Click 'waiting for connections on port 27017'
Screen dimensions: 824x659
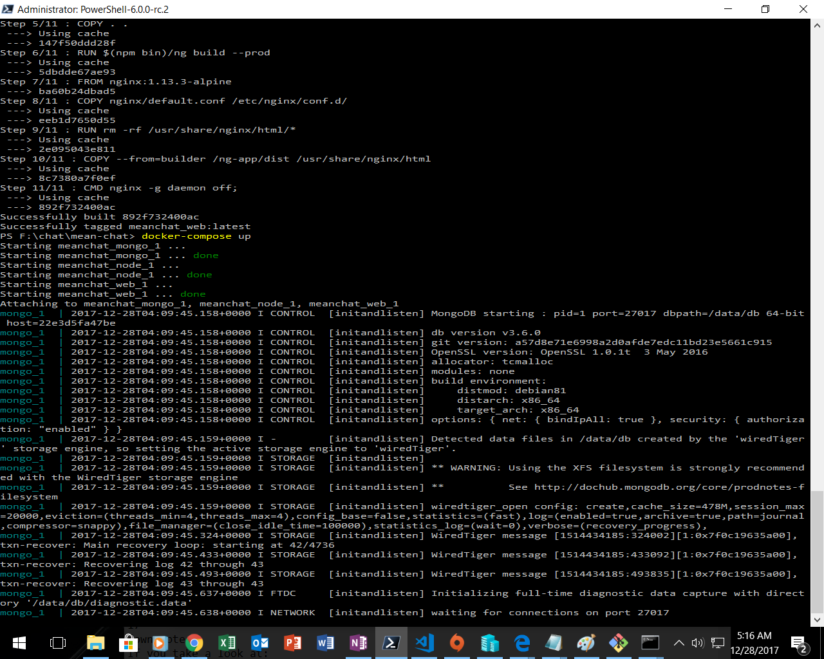point(550,613)
